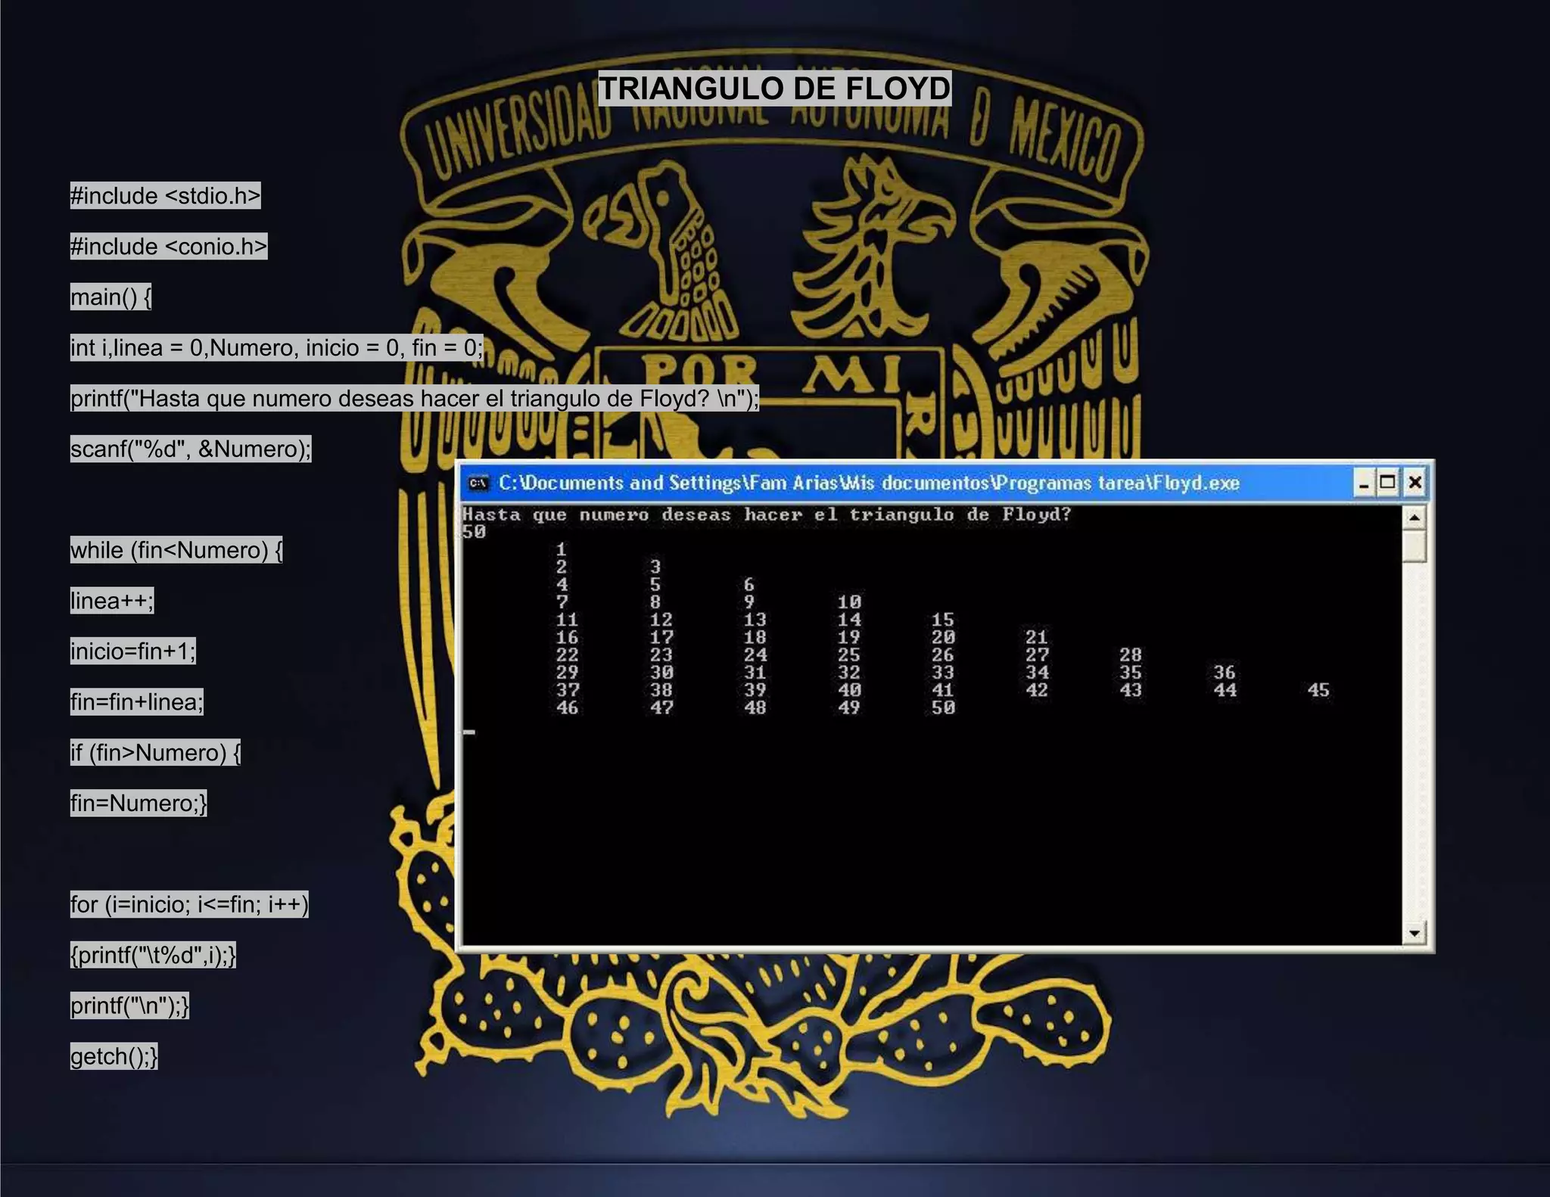Viewport: 1550px width, 1197px height.
Task: Minimize the Floyd.exe console window
Action: coord(1363,483)
